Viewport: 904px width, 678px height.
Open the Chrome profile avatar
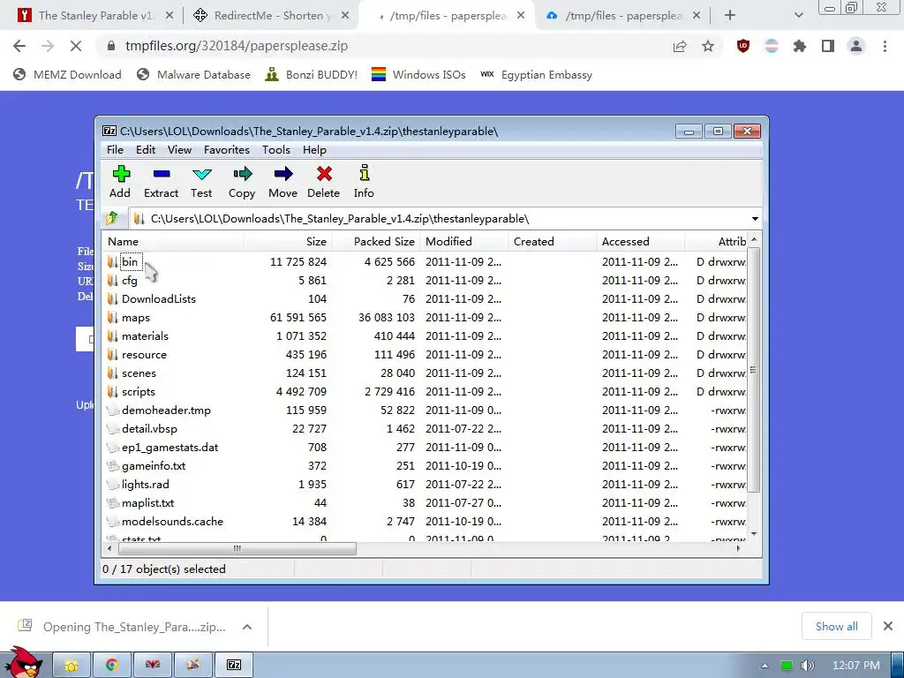[856, 46]
